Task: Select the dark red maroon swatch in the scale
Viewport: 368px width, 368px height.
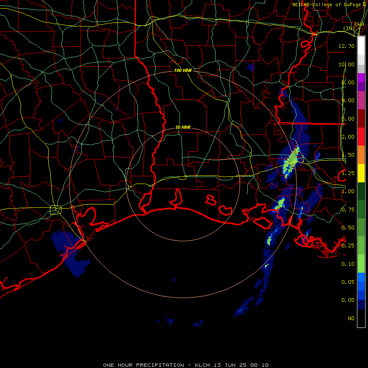Action: pos(361,119)
